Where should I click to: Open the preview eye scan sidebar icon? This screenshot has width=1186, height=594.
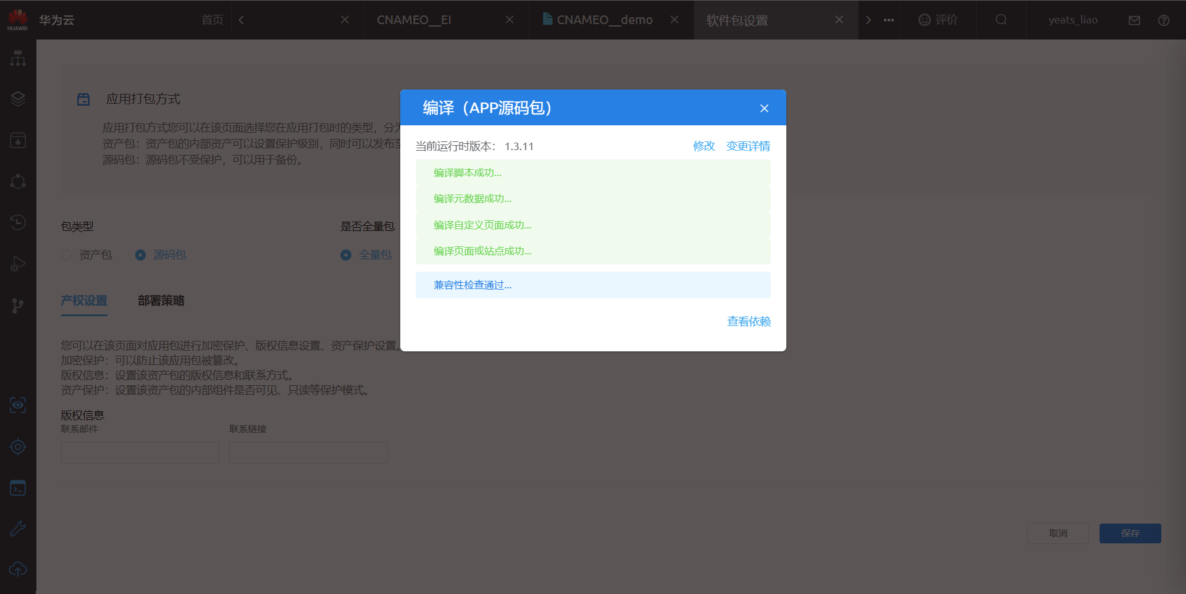click(x=18, y=405)
